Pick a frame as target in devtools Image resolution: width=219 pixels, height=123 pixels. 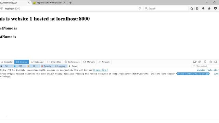coord(195,62)
